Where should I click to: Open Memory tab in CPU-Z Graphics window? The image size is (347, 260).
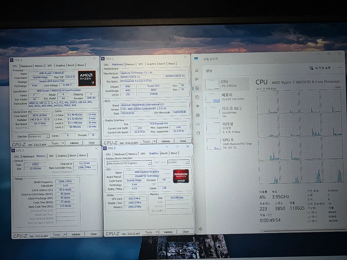pyautogui.click(x=132, y=154)
